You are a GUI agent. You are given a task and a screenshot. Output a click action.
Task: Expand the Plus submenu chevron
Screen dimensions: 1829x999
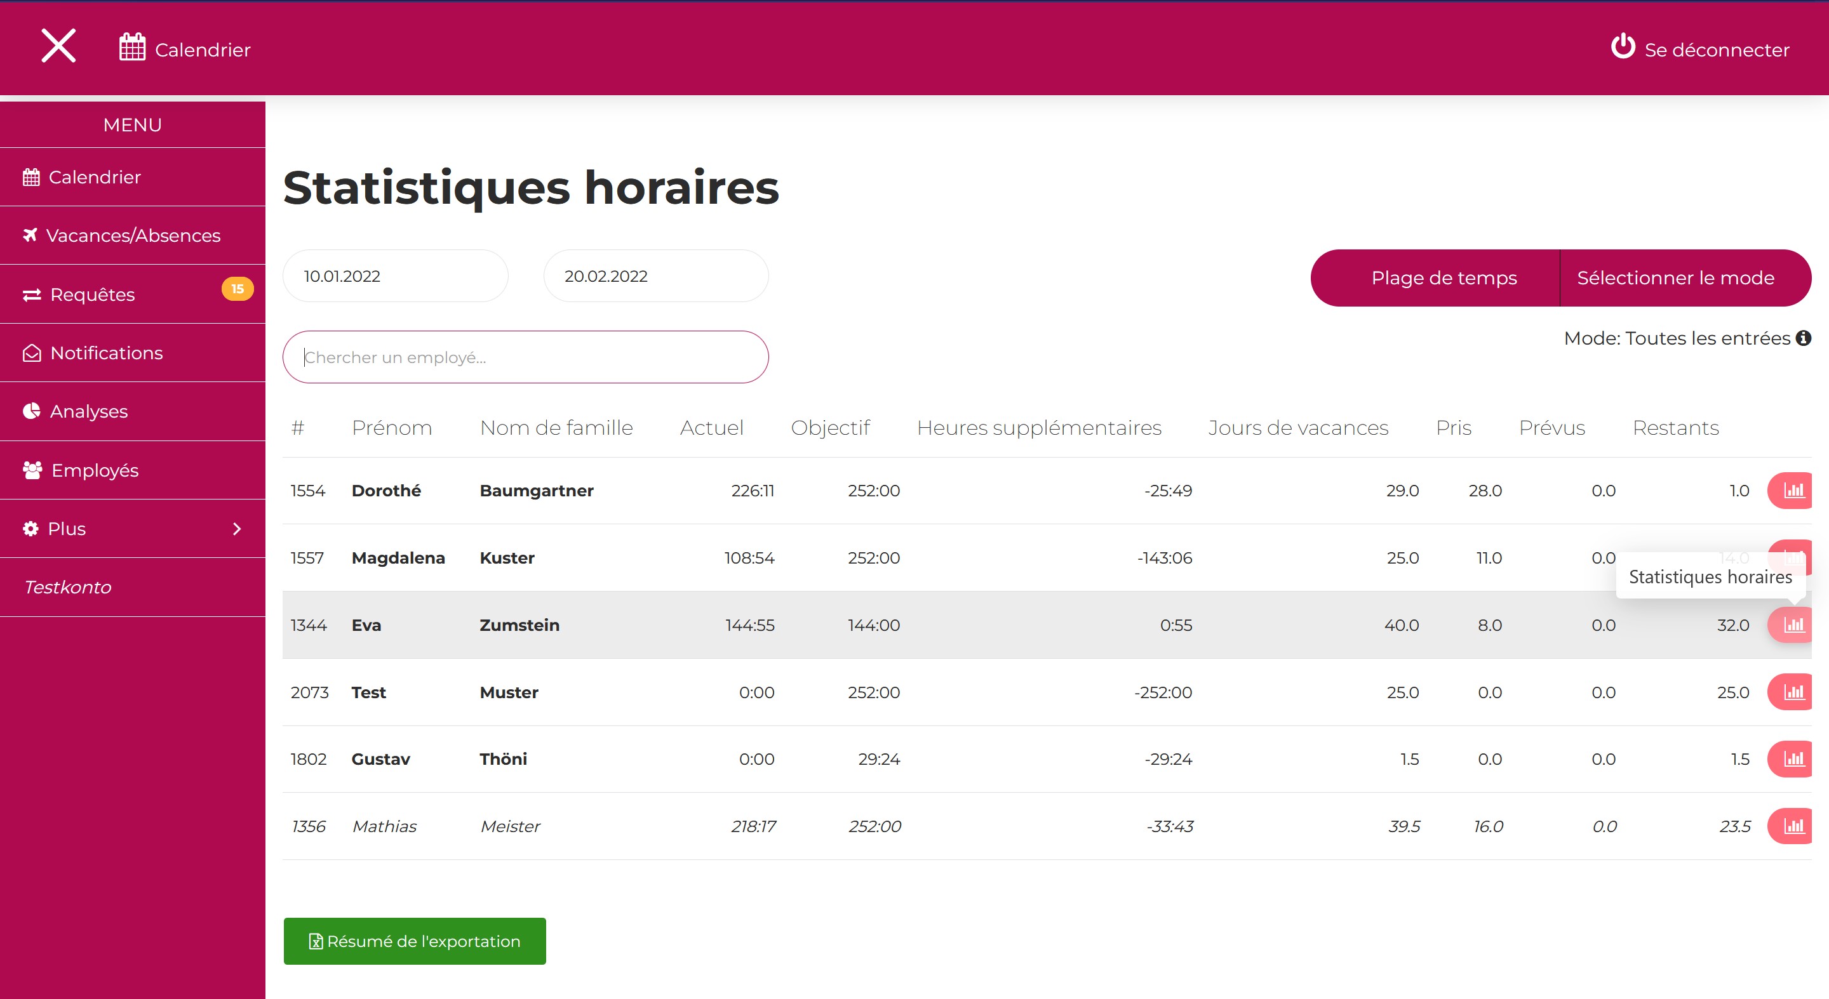(x=237, y=529)
